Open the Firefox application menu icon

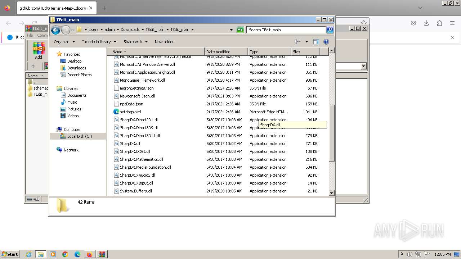452,23
